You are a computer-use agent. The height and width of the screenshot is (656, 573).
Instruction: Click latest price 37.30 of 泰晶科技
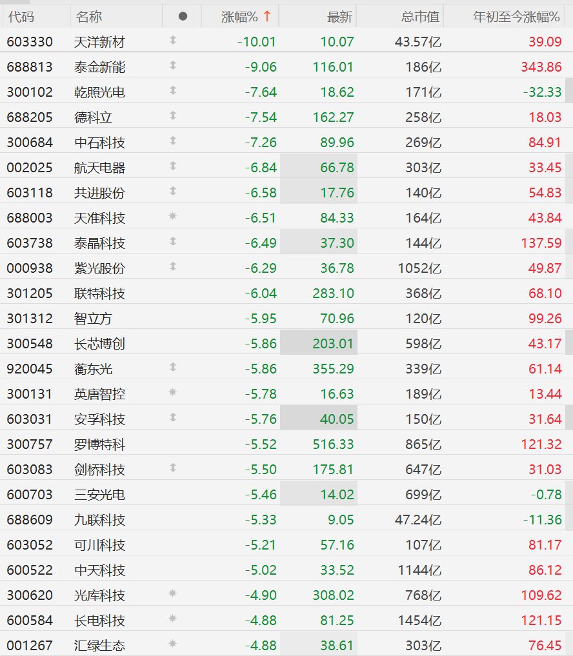click(337, 243)
